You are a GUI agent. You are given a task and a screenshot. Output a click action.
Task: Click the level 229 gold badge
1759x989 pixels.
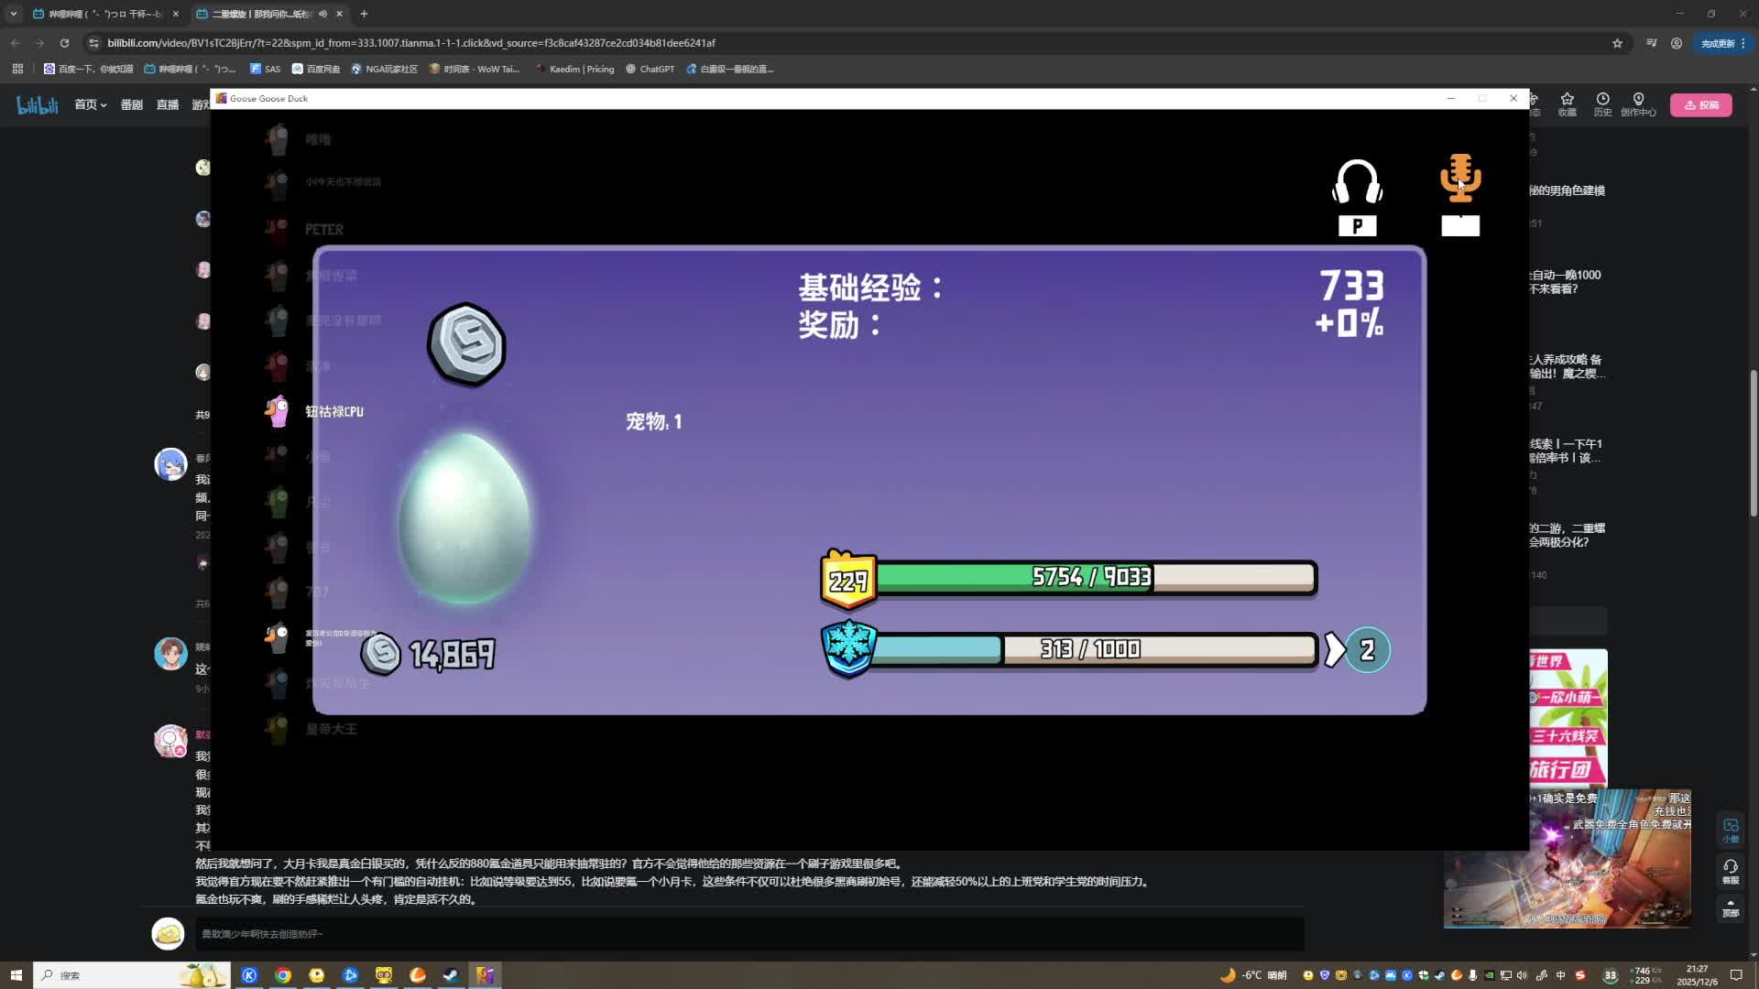848,580
